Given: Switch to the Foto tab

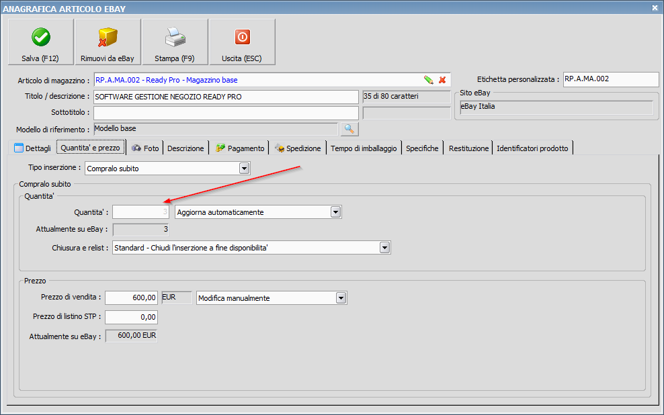Looking at the screenshot, I should (144, 148).
